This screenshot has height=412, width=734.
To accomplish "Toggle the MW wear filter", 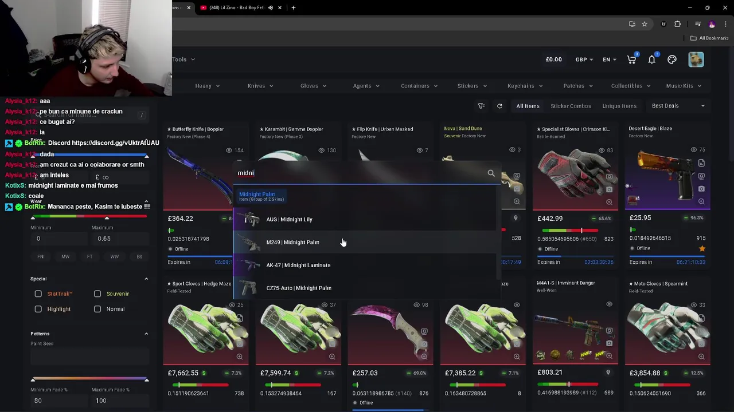I will coord(65,257).
